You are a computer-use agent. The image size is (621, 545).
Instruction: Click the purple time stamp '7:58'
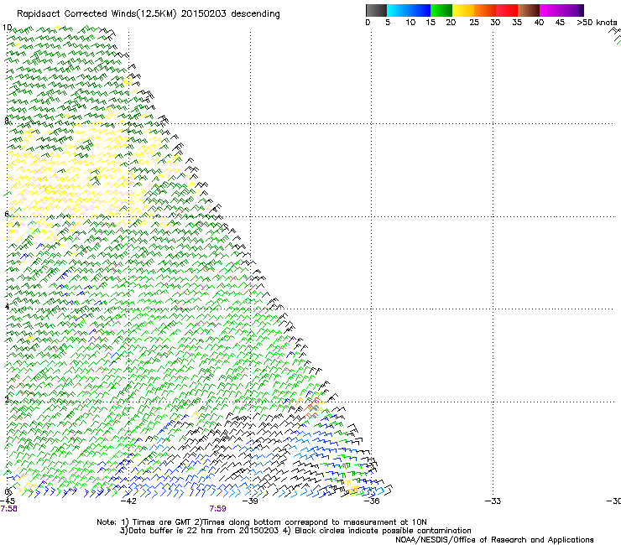pyautogui.click(x=8, y=509)
